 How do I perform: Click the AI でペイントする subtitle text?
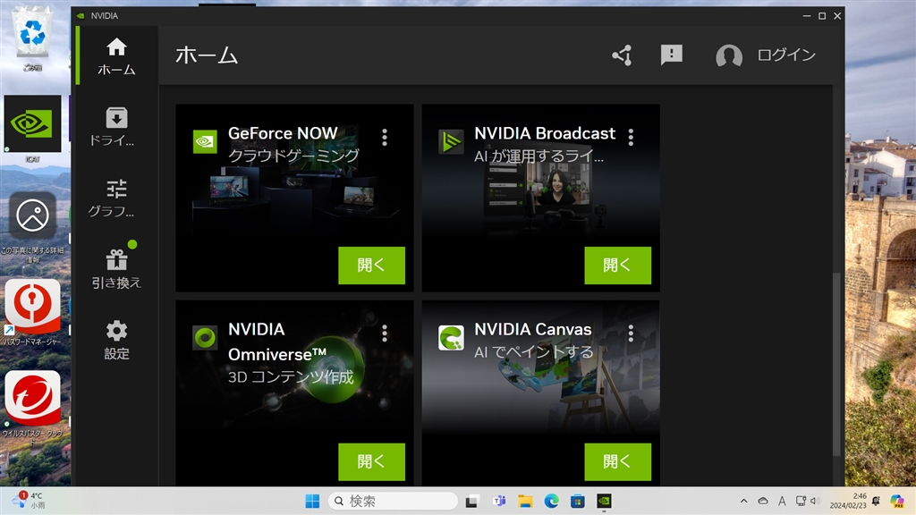coord(533,352)
